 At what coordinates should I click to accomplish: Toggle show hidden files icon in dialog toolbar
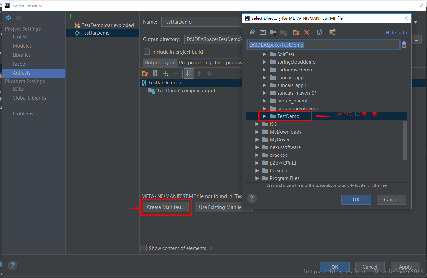point(332,32)
